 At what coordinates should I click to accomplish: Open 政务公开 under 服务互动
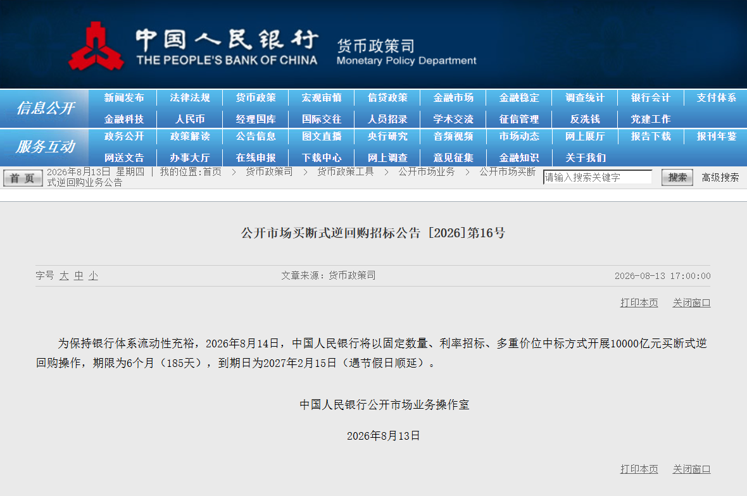tap(124, 136)
